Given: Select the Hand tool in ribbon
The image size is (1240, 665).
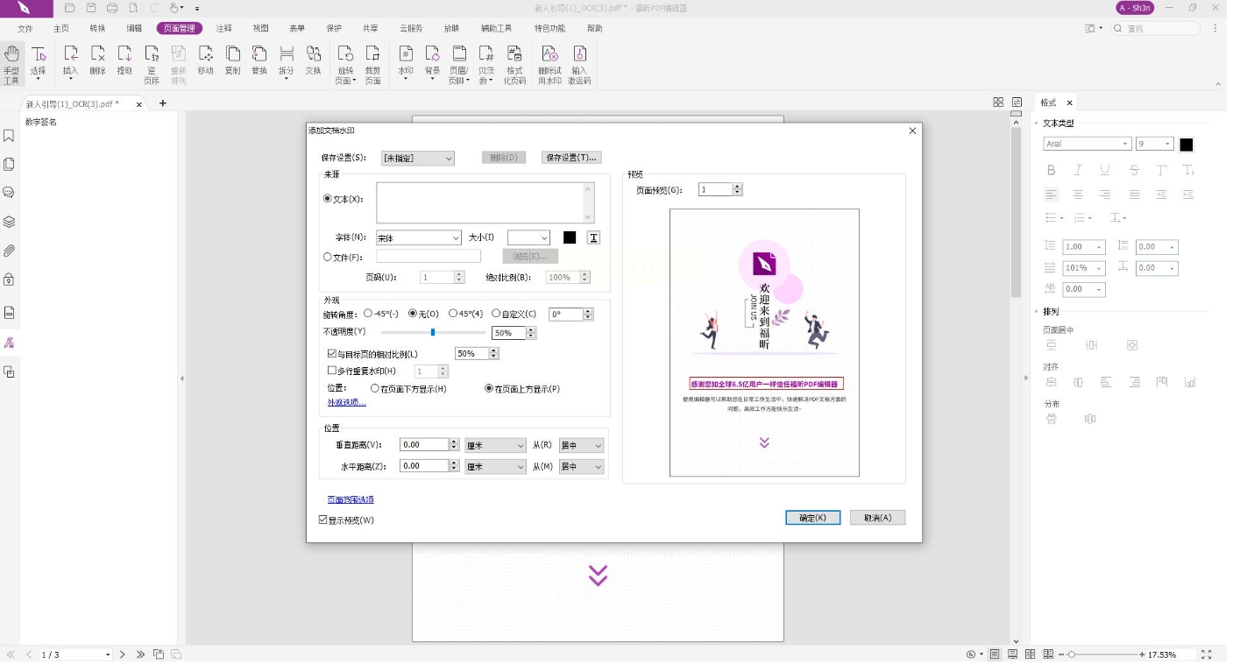Looking at the screenshot, I should (x=11, y=64).
